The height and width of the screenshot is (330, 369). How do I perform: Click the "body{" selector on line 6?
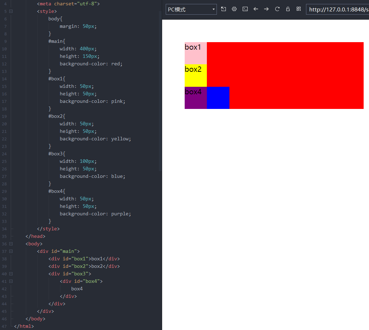pyautogui.click(x=55, y=19)
